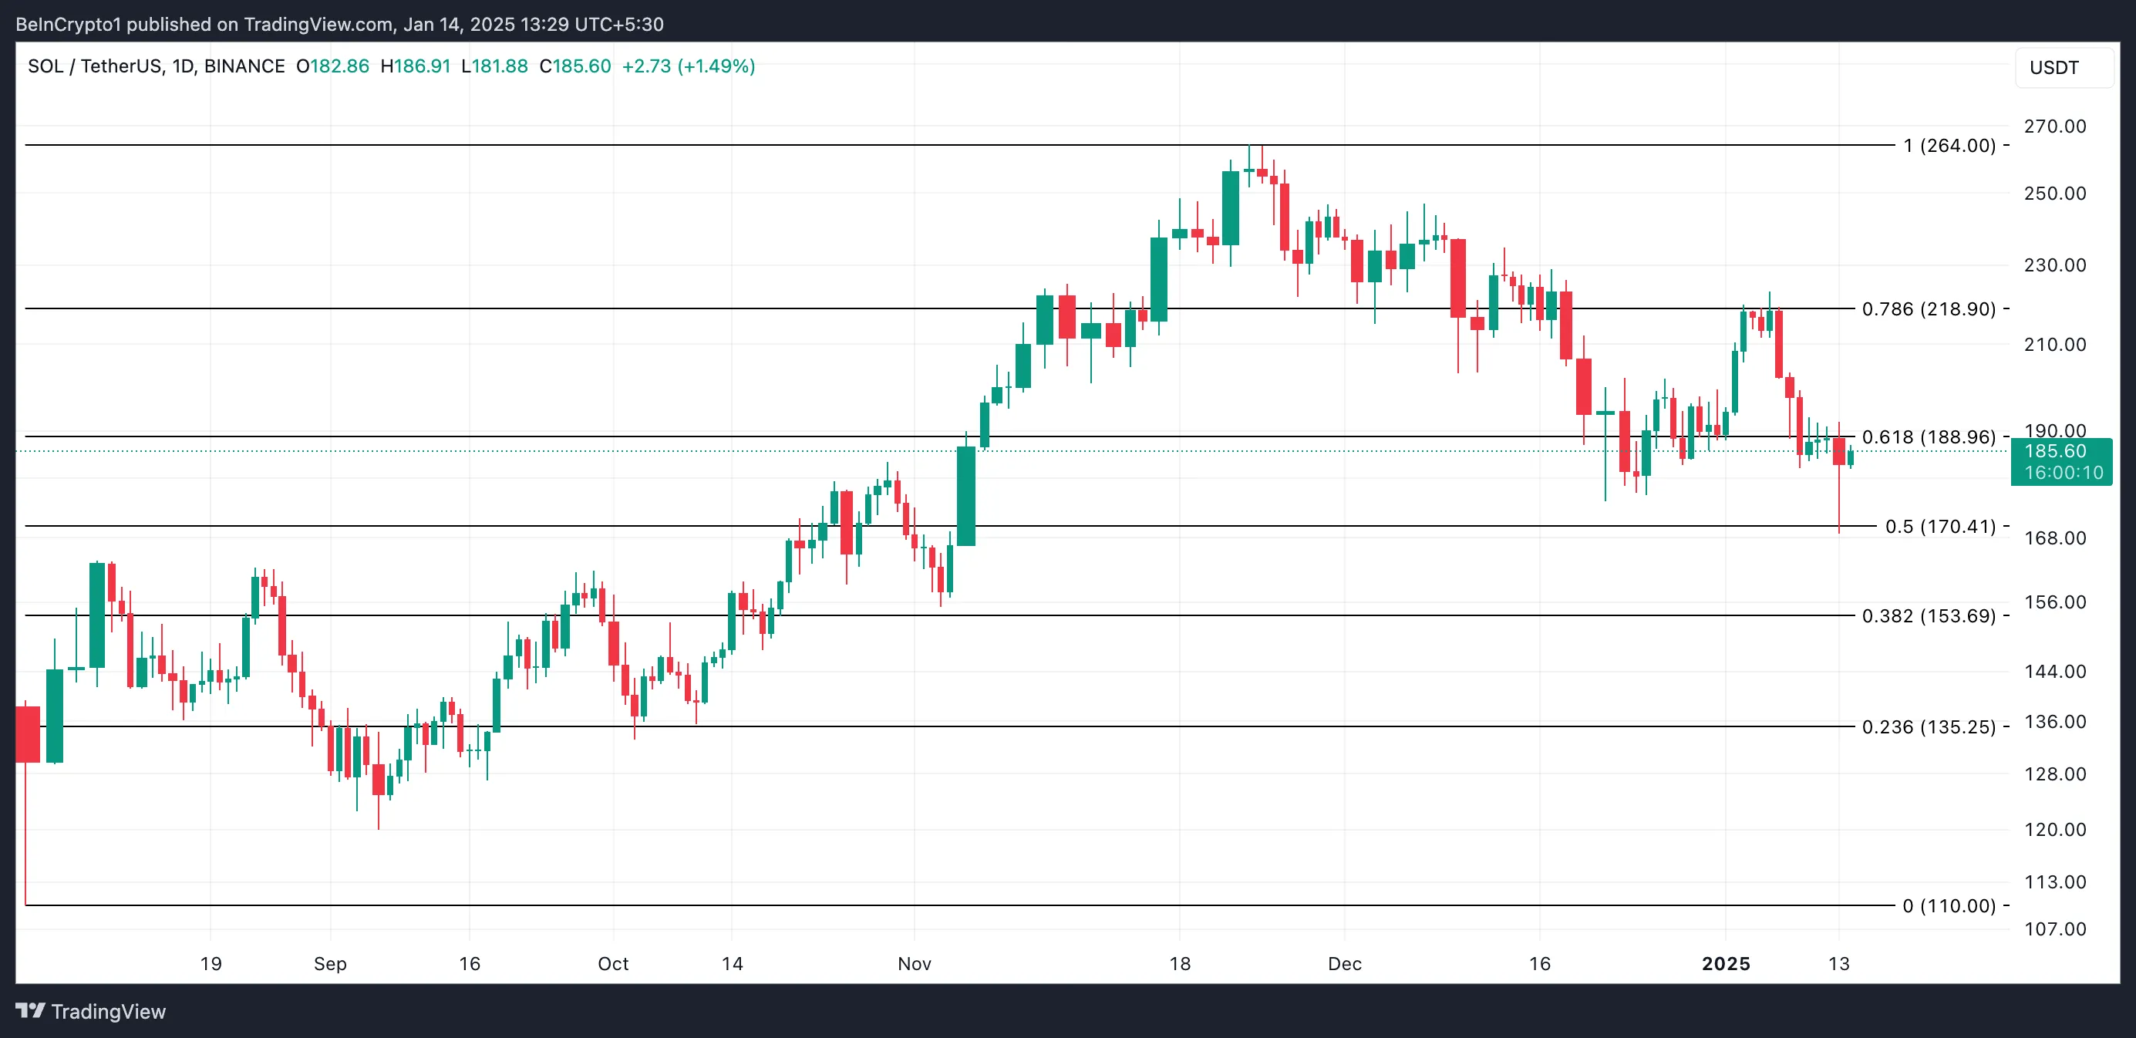This screenshot has width=2136, height=1038.
Task: Click the bold 2025 time axis label
Action: (x=1726, y=963)
